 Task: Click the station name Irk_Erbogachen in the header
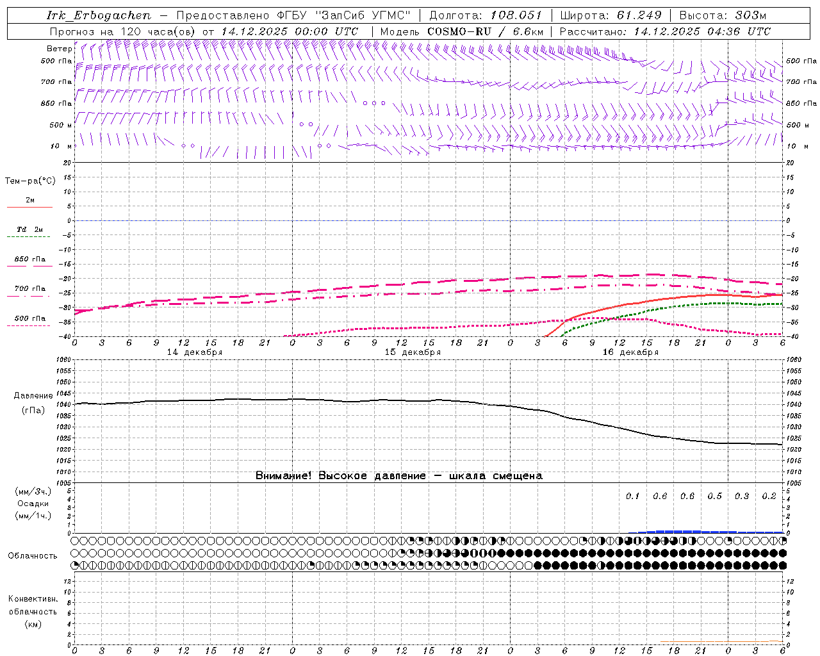point(99,15)
